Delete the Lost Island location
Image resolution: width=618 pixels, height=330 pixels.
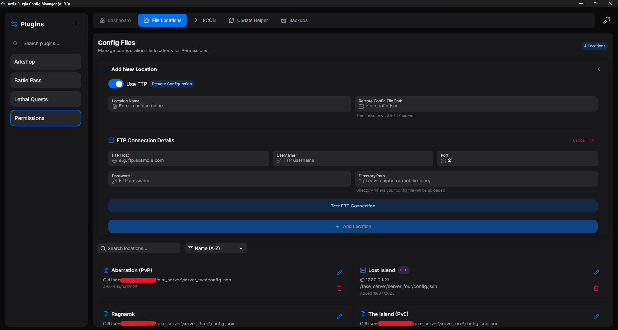596,288
